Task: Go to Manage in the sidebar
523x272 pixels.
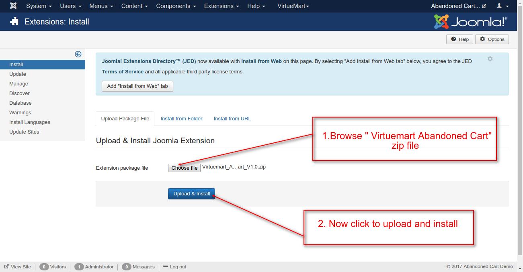Action: (19, 84)
